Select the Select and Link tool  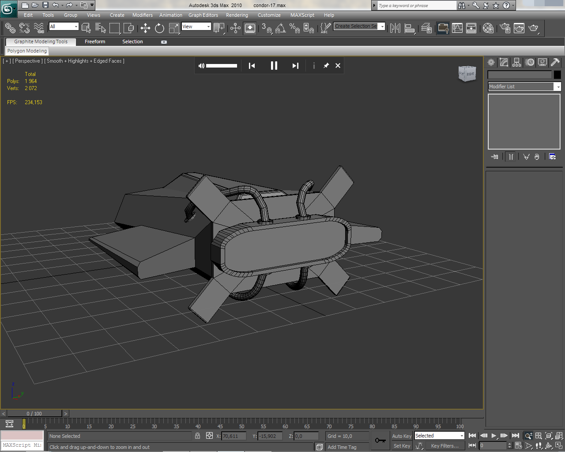pyautogui.click(x=10, y=28)
